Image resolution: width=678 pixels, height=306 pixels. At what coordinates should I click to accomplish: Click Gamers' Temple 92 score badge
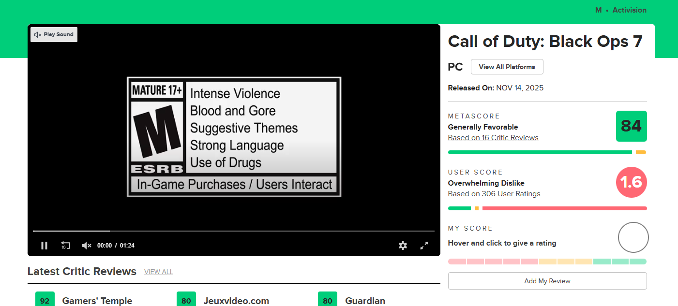point(45,299)
